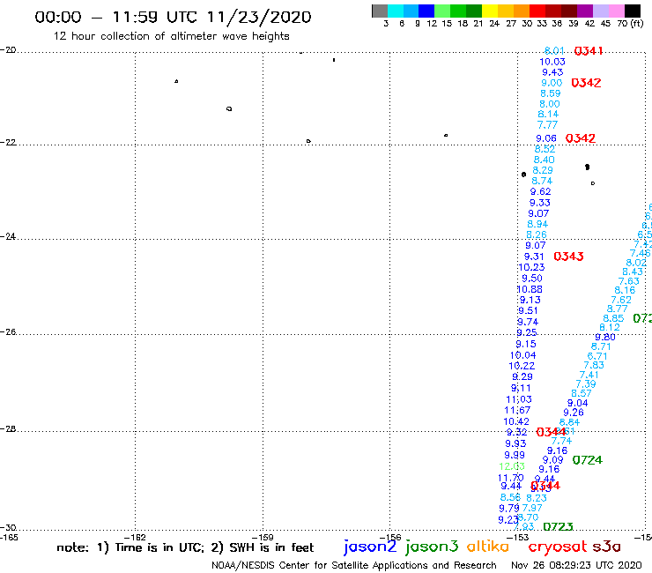
Task: Click the cryosat satellite label
Action: tap(558, 547)
